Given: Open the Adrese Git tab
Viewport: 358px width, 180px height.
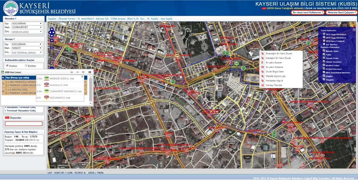Looking at the screenshot, I should tap(102, 19).
